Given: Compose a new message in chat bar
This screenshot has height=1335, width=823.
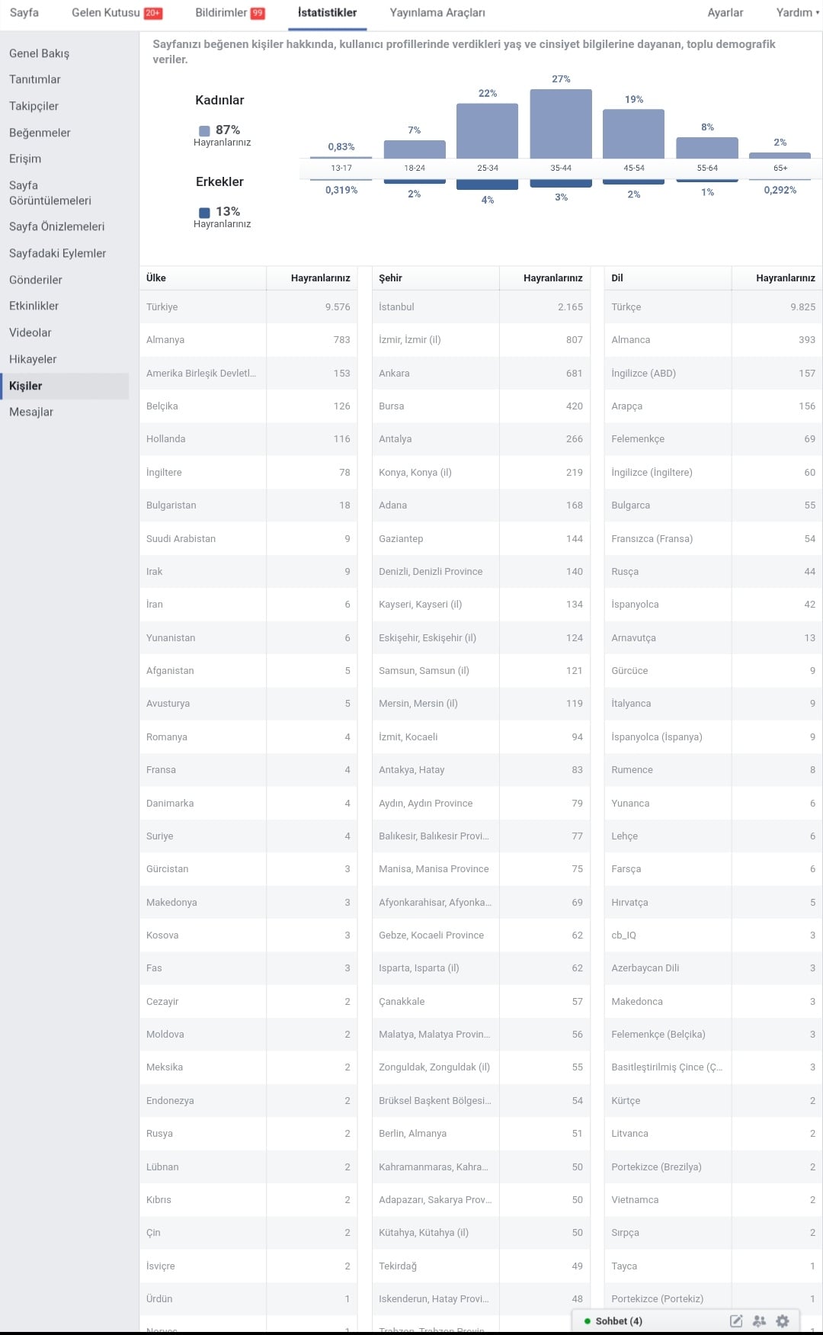Looking at the screenshot, I should tap(736, 1321).
